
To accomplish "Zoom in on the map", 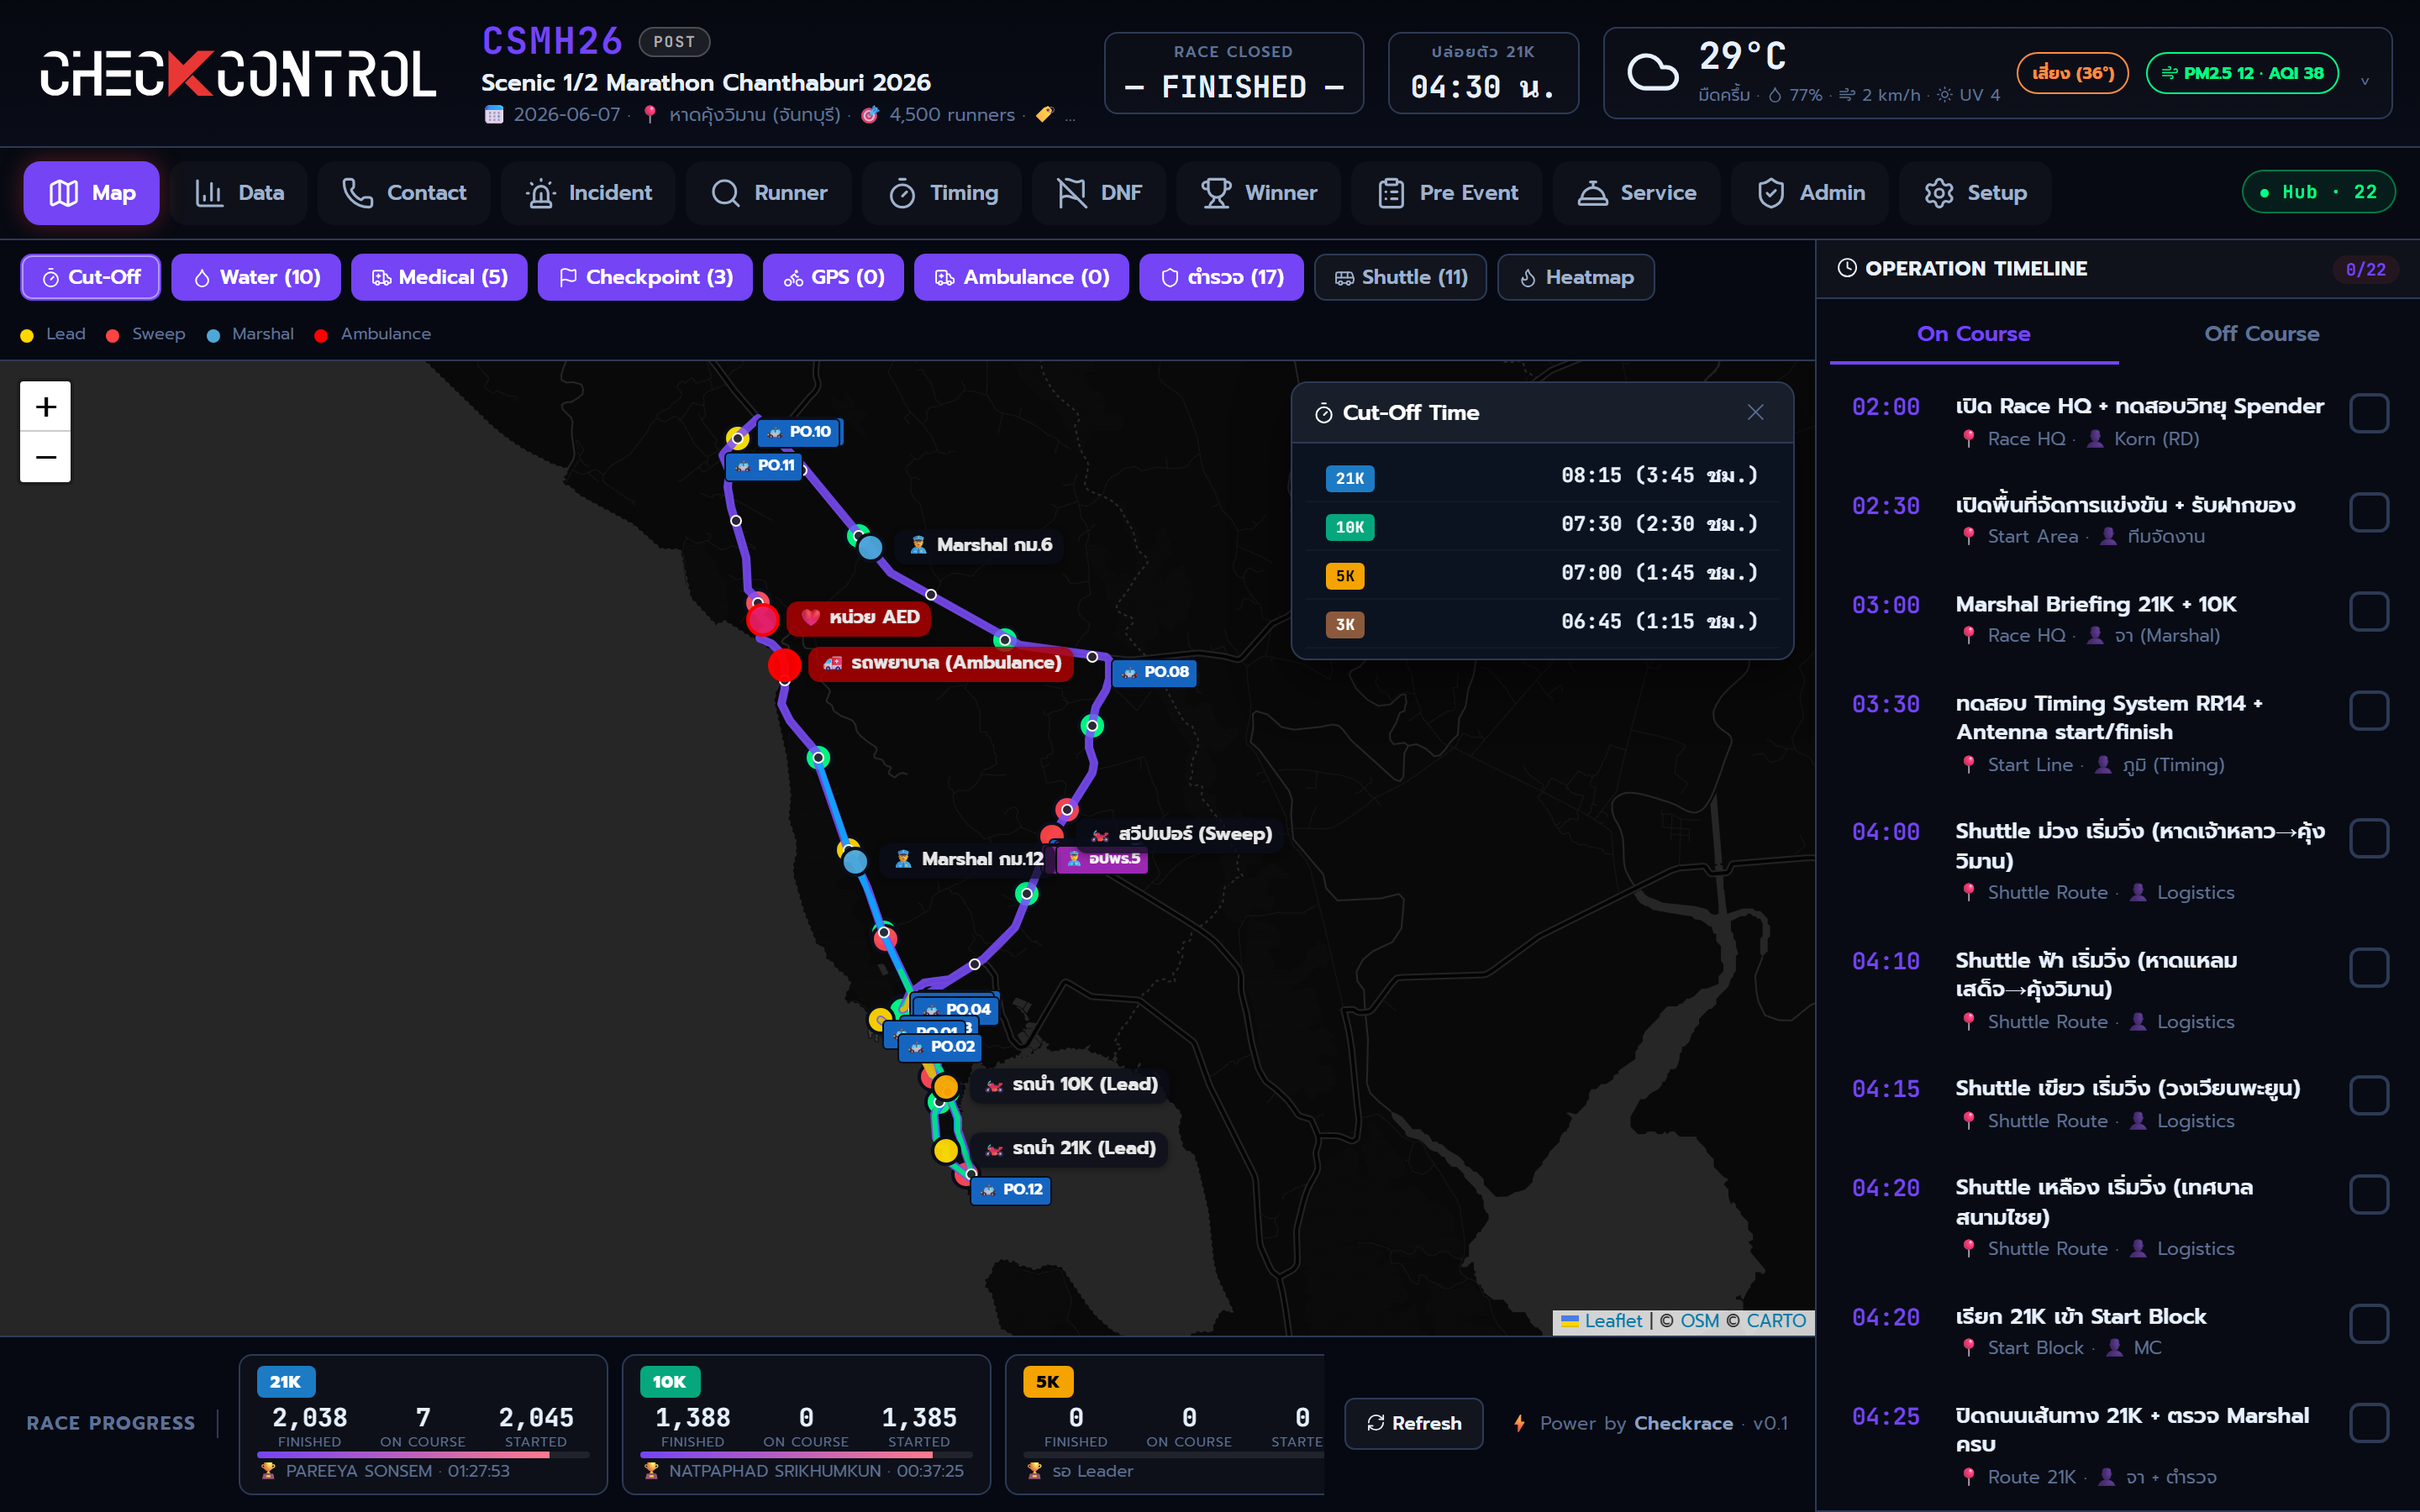I will (45, 407).
